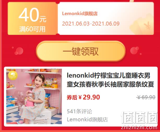Click the struck-through ¥69.90 original price
The width and height of the screenshot is (160, 132).
(x=146, y=97)
